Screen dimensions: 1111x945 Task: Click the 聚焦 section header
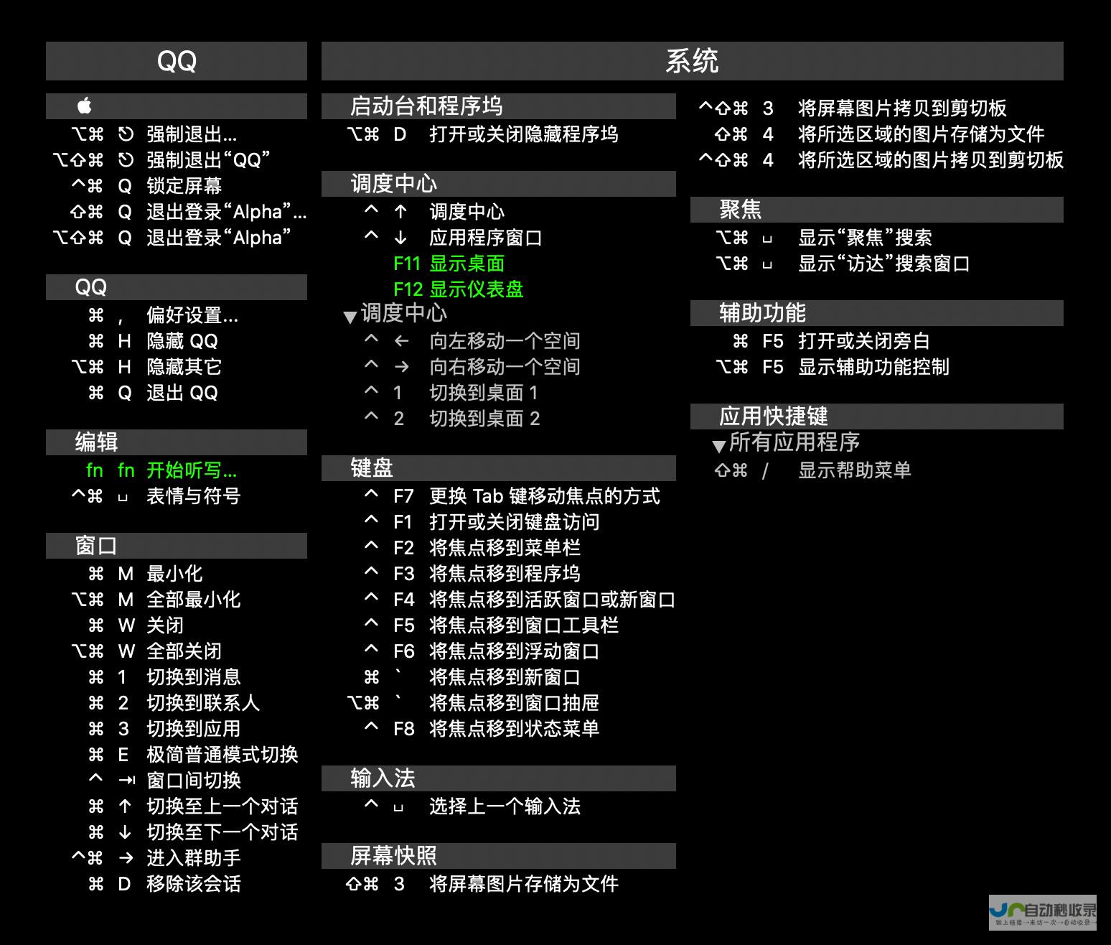(877, 210)
